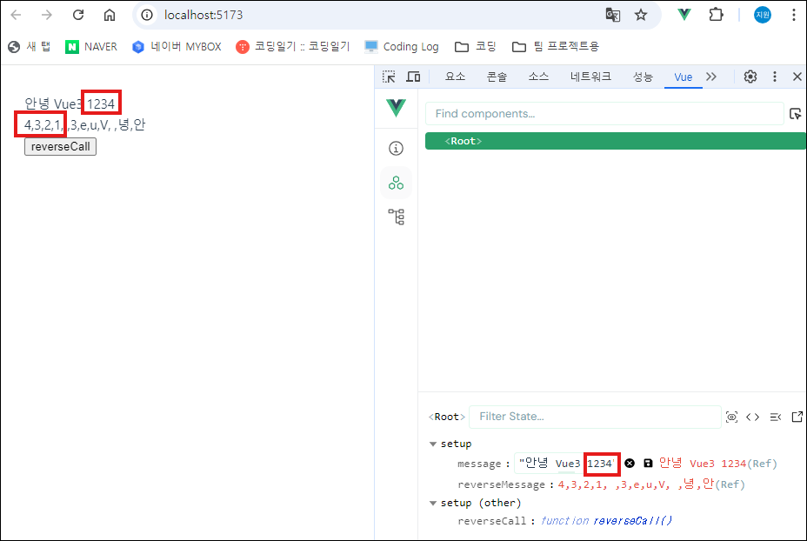This screenshot has width=807, height=541.
Task: Close the DevTools panel
Action: click(x=797, y=77)
